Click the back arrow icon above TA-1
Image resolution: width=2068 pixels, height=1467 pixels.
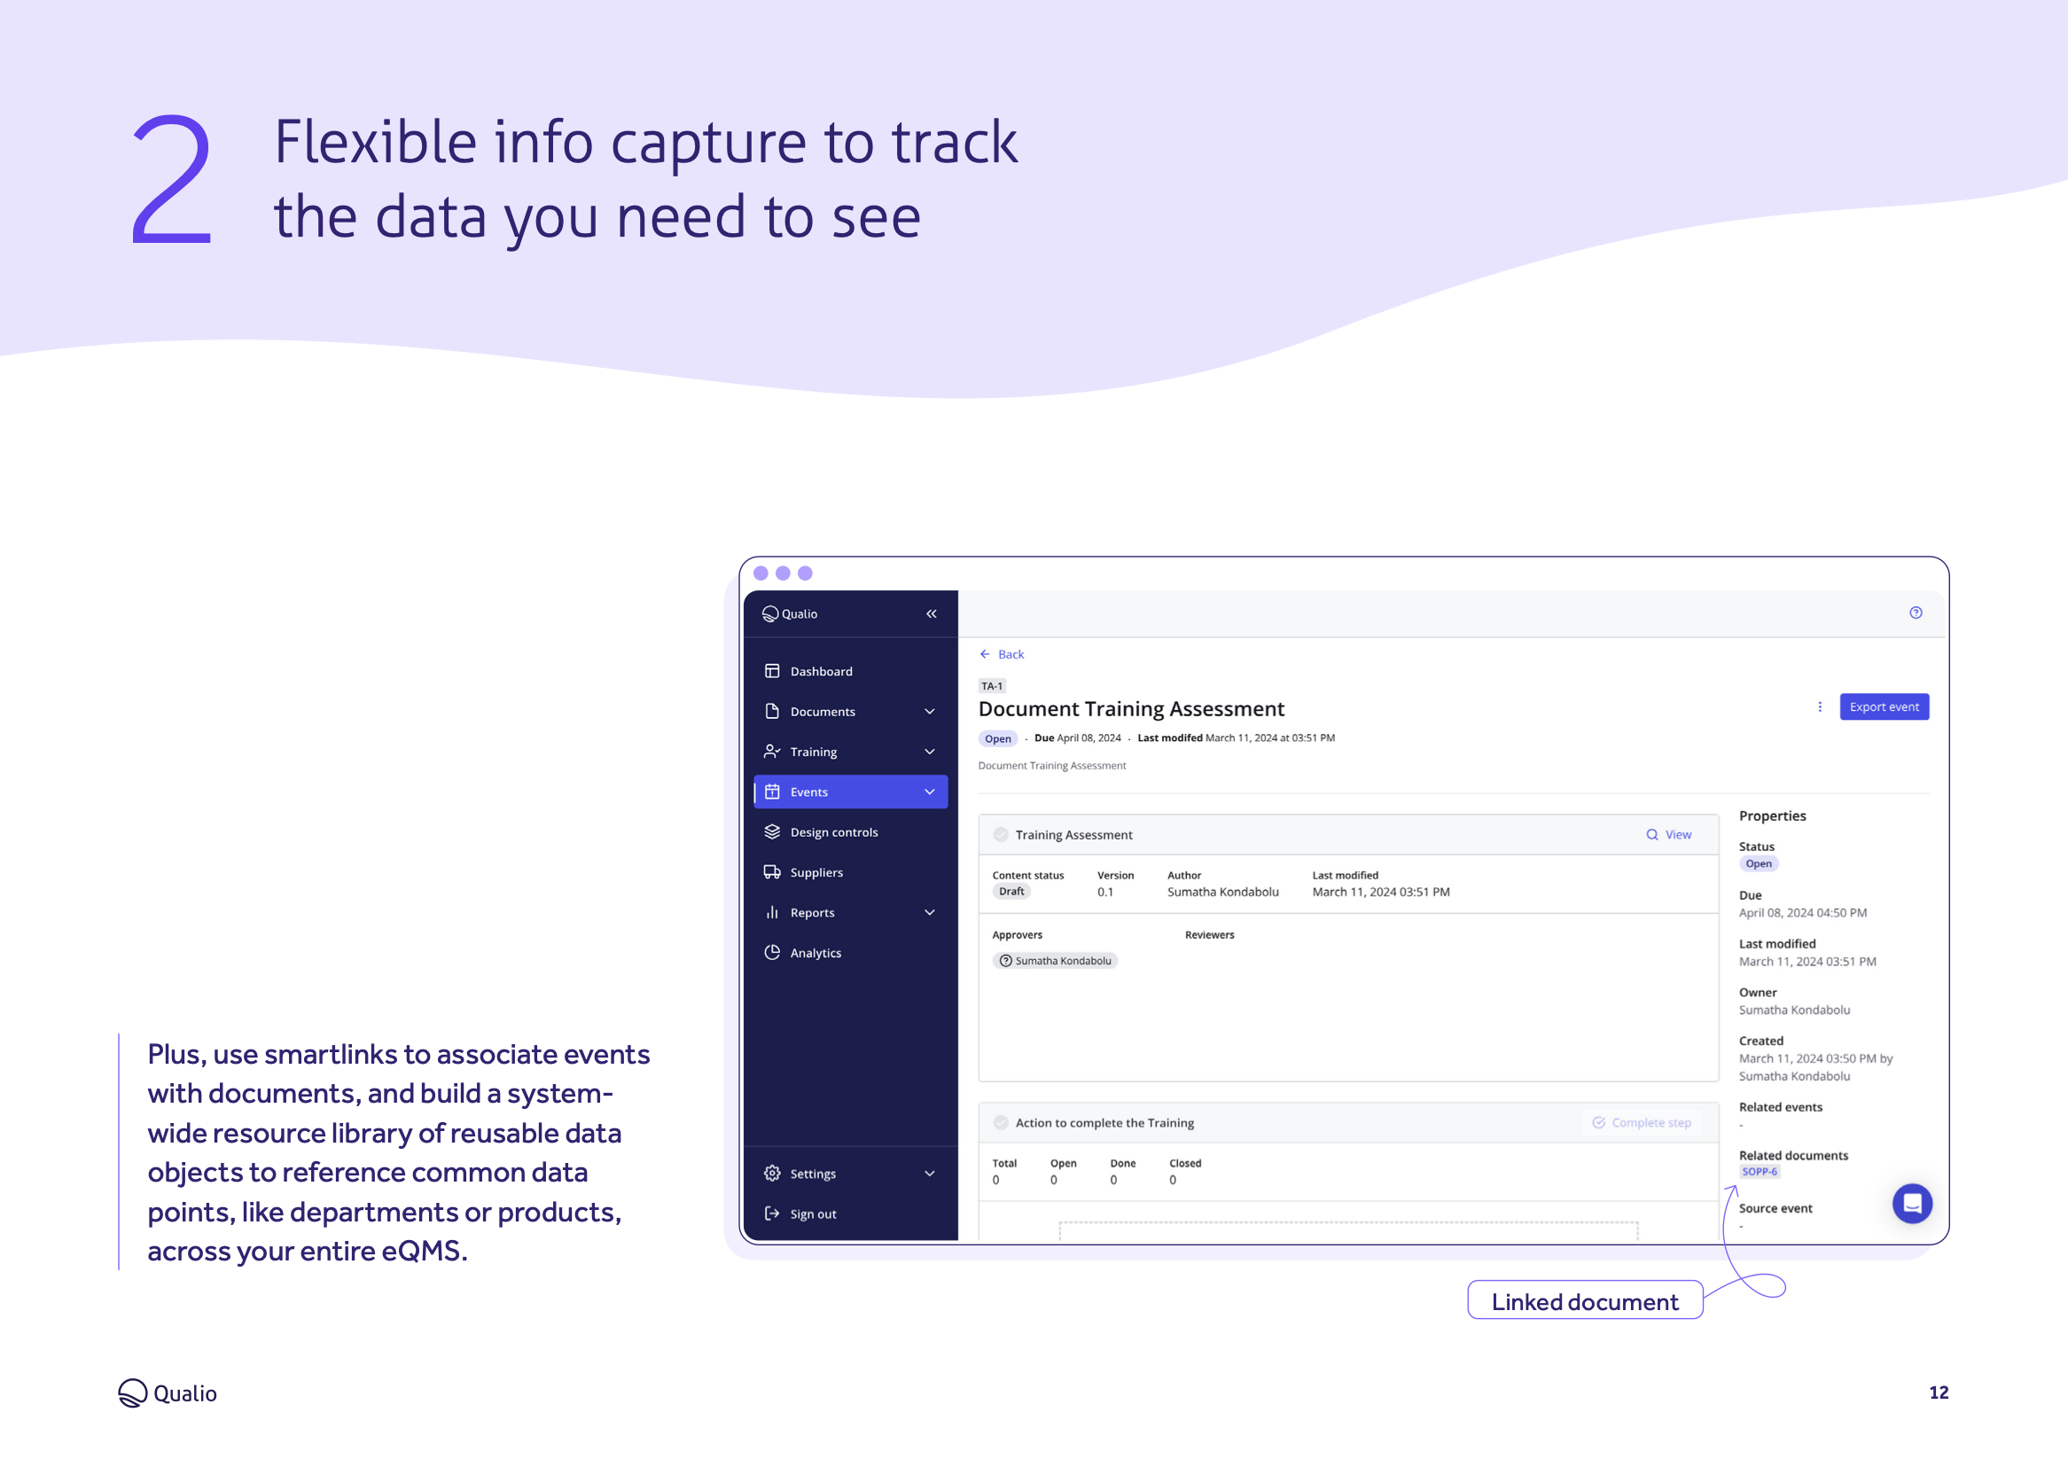[985, 654]
